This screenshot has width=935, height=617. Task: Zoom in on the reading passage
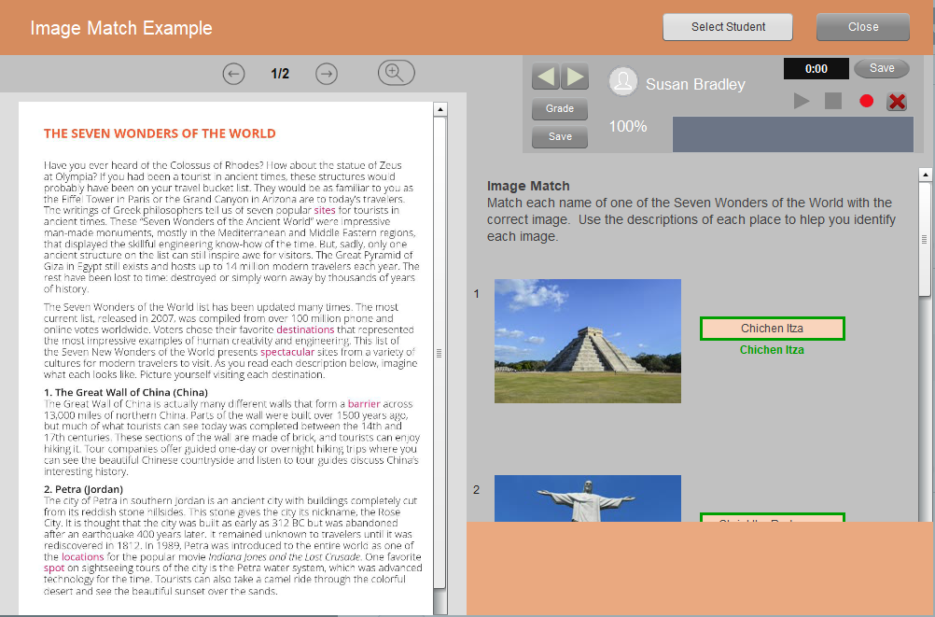pyautogui.click(x=396, y=73)
